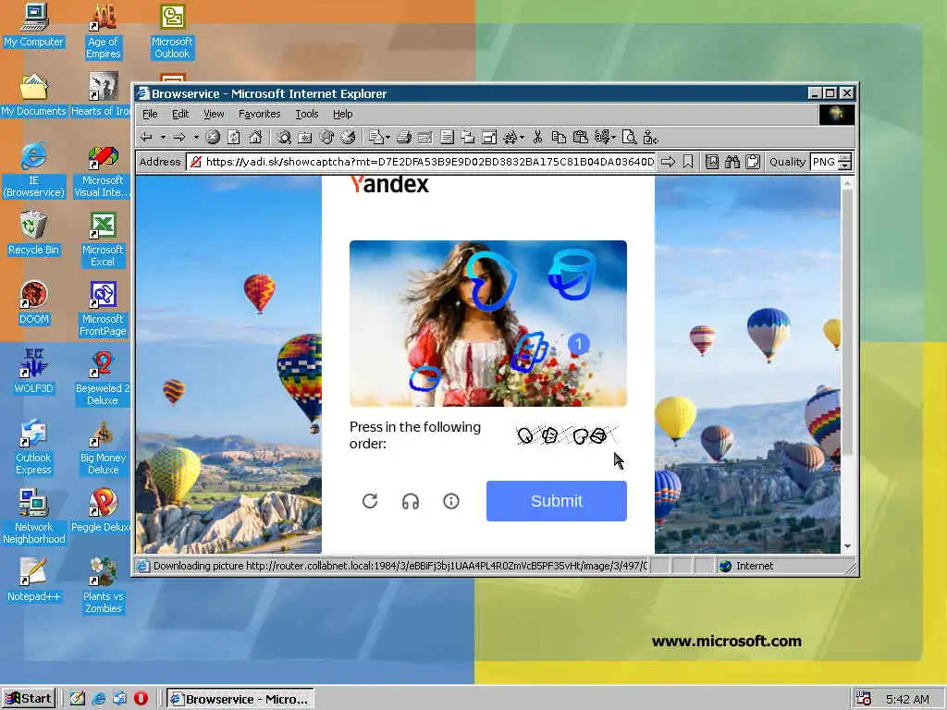Open DOOM desktop shortcut
The image size is (947, 710).
[x=34, y=303]
